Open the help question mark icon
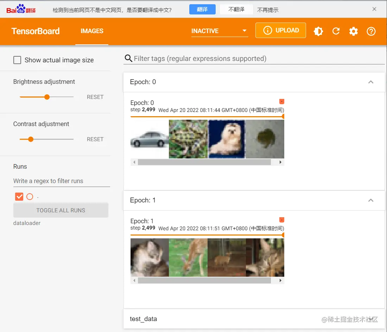This screenshot has width=387, height=332. pos(371,31)
